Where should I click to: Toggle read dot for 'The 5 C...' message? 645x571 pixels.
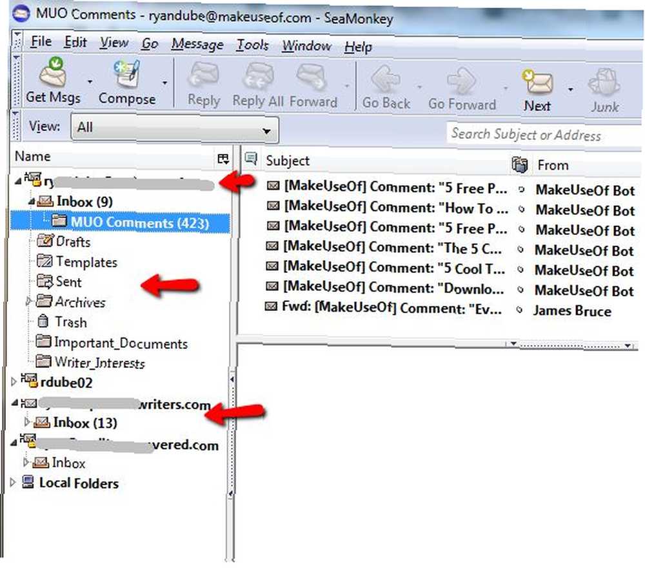[521, 249]
